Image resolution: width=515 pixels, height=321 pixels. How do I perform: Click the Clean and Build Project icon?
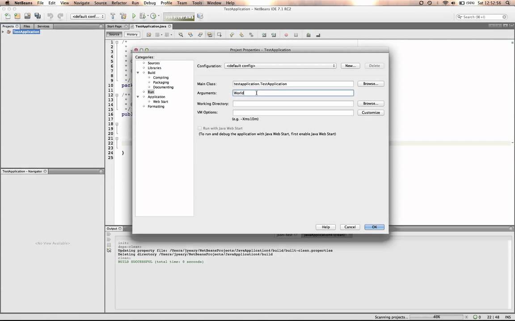click(x=123, y=16)
